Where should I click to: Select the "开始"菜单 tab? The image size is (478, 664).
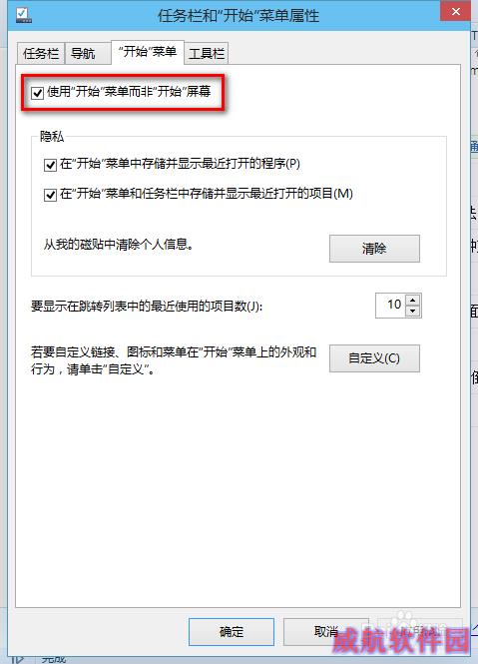tap(148, 52)
